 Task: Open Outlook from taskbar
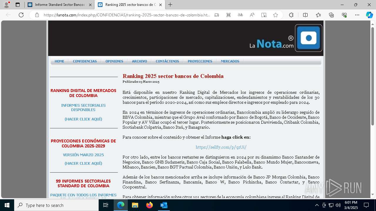[164, 205]
